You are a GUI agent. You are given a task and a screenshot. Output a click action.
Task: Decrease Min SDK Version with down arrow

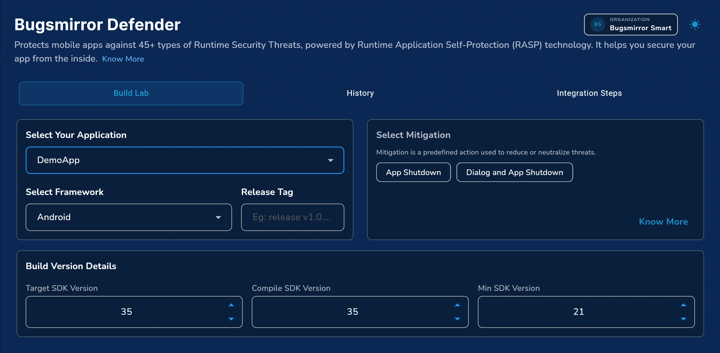[683, 319]
